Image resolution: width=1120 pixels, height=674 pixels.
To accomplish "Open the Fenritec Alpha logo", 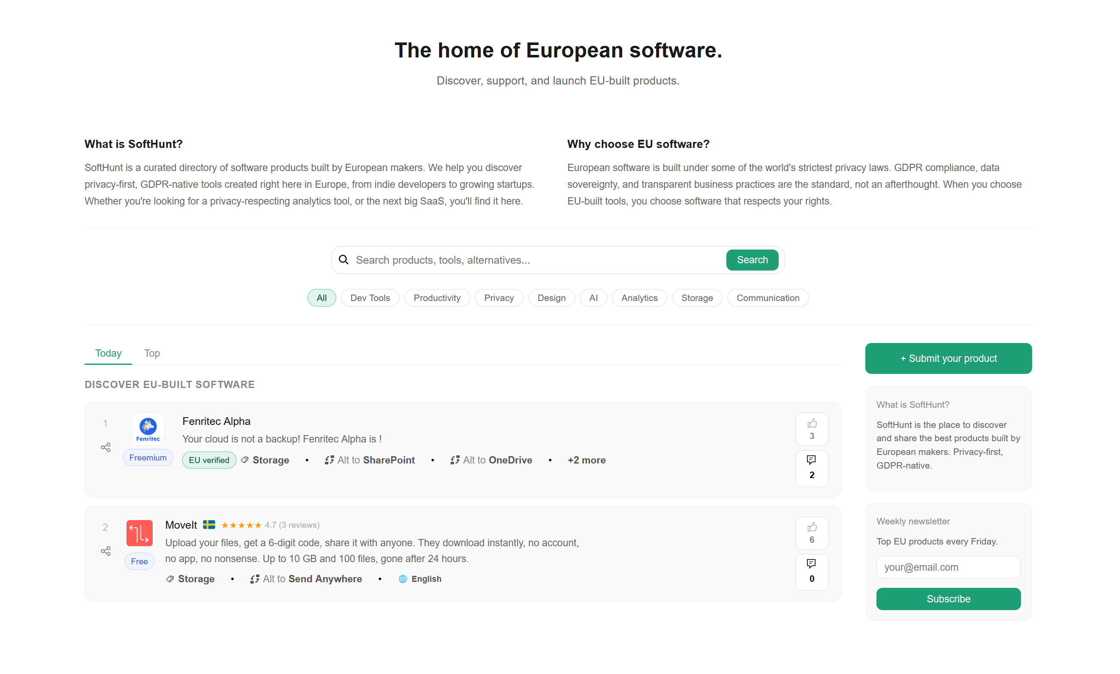I will pyautogui.click(x=148, y=429).
